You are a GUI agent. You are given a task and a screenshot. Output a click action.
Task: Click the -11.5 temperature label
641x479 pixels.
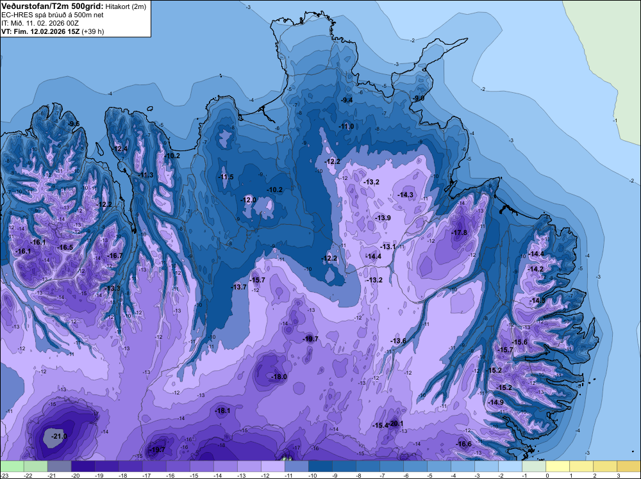click(226, 177)
